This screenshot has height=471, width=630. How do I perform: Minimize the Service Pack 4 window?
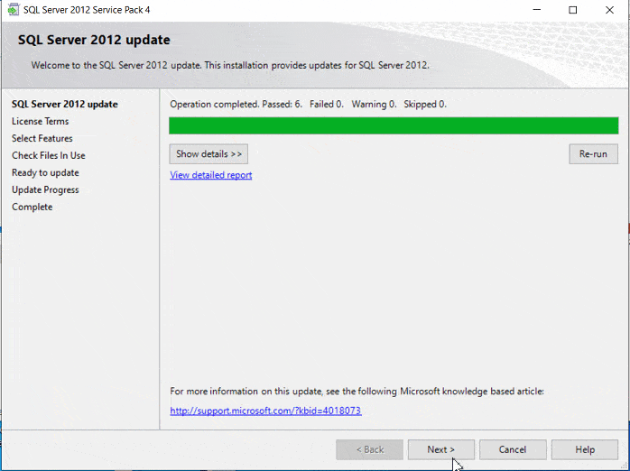coord(536,10)
